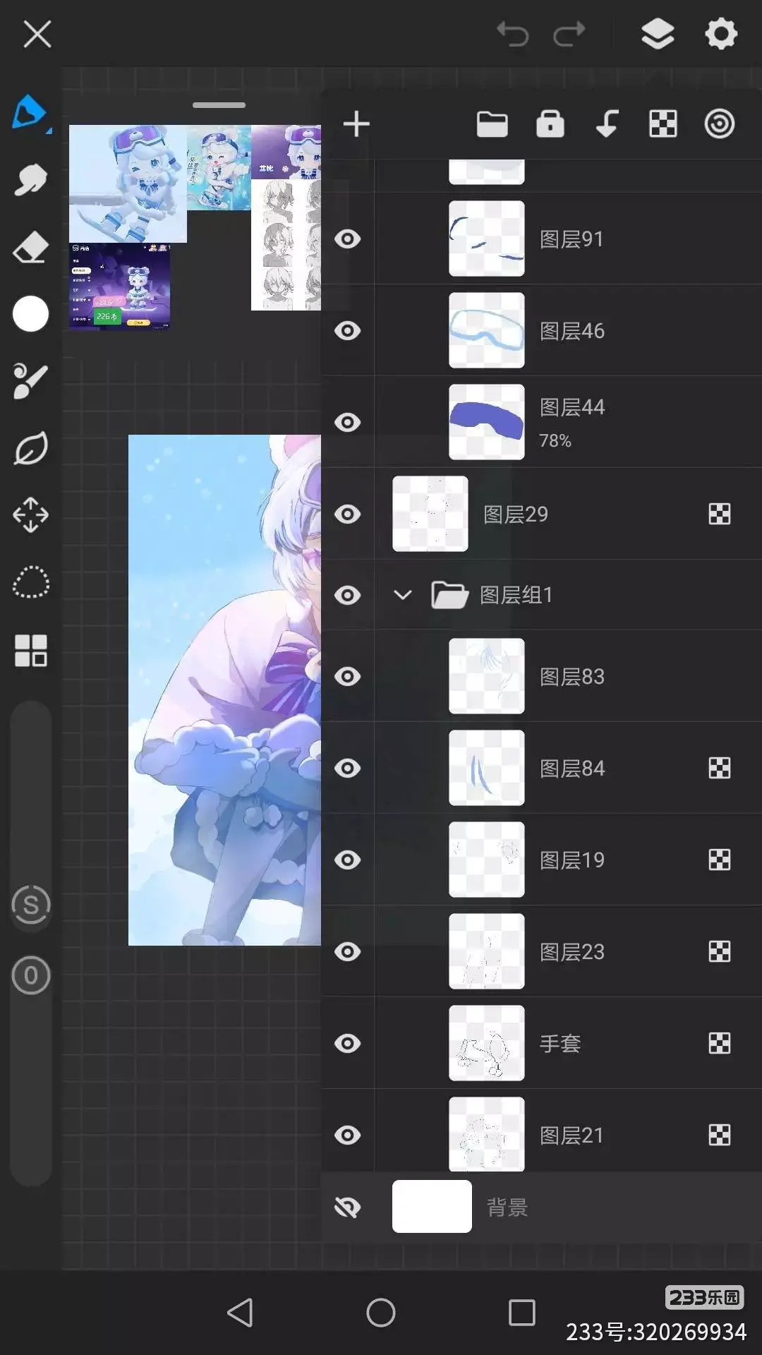
Task: Collapse the 图层组1 group chevron
Action: tap(402, 595)
